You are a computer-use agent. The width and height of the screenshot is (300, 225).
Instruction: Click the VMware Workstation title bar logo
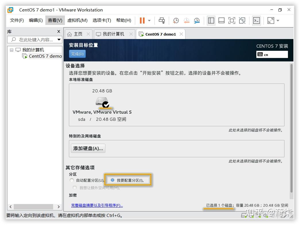click(x=10, y=10)
